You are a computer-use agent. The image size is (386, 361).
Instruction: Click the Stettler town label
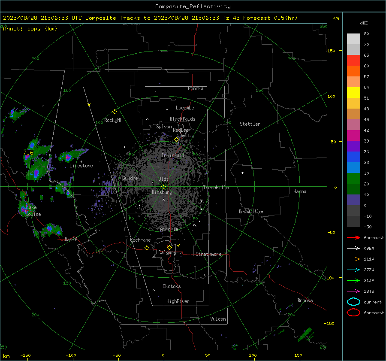250,124
